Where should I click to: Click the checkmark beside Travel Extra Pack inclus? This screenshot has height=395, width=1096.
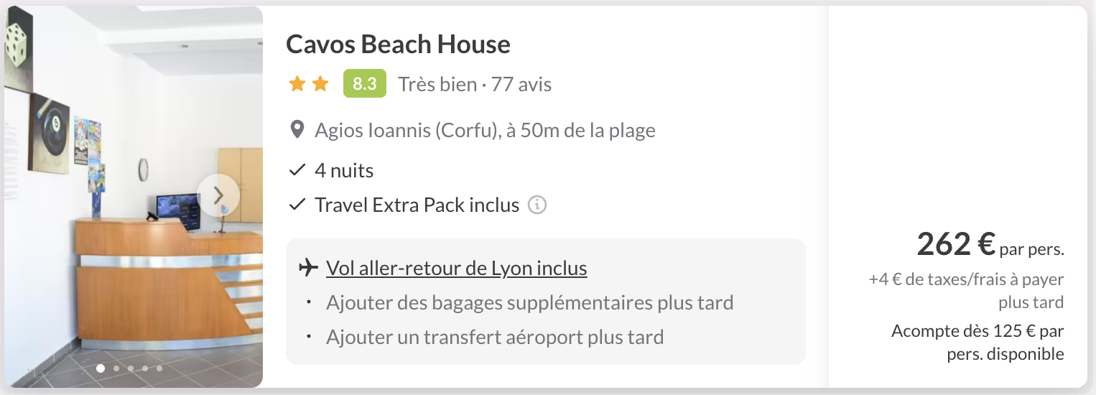297,205
